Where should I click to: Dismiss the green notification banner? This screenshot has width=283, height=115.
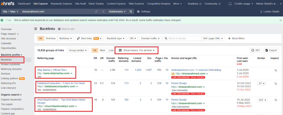tap(281, 20)
